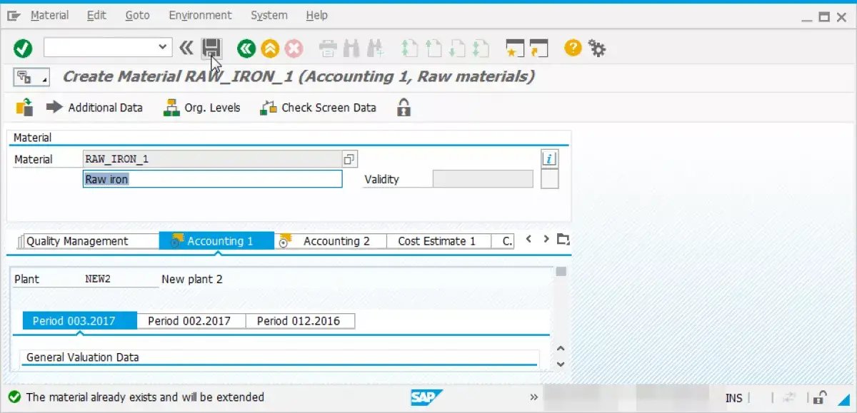Collapse the command field with the double-chevron

(186, 48)
